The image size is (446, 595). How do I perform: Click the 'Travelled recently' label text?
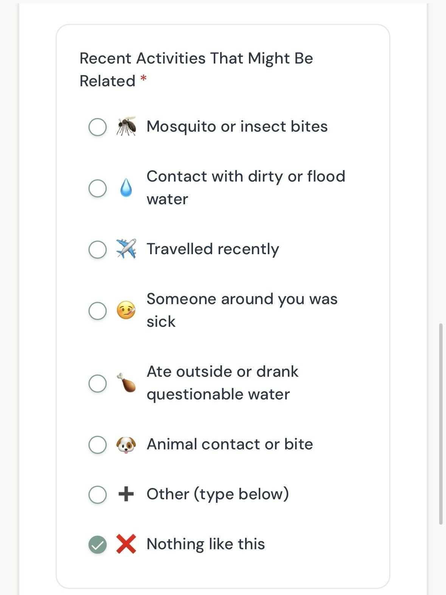213,249
